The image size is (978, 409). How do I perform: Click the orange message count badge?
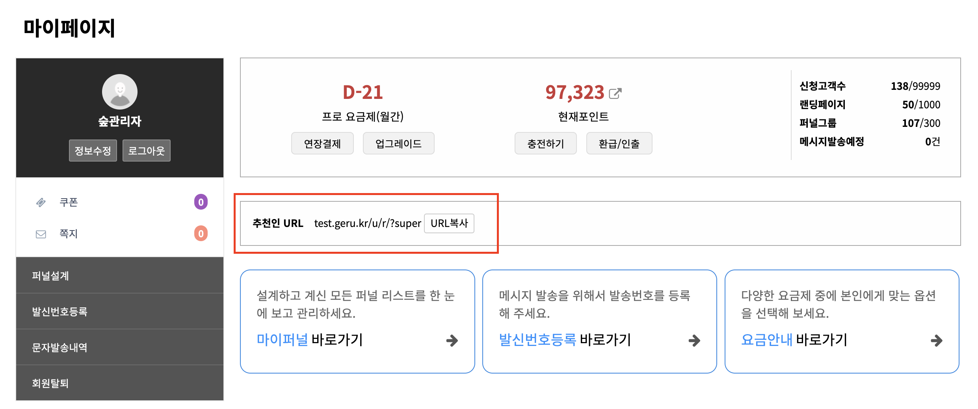(x=201, y=234)
